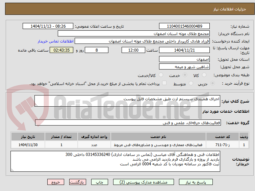The image size is (255, 191).
Task: Click the بازگشت back button
Action: [x=78, y=182]
